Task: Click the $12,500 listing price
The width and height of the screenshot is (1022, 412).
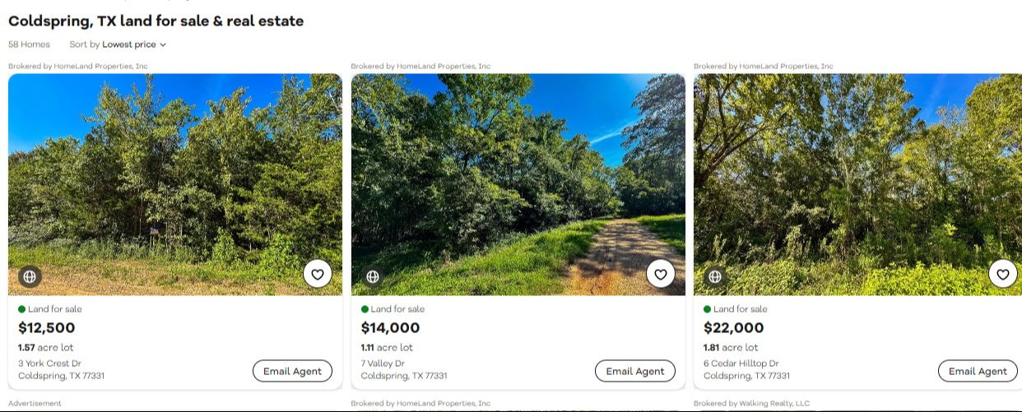Action: click(x=47, y=328)
